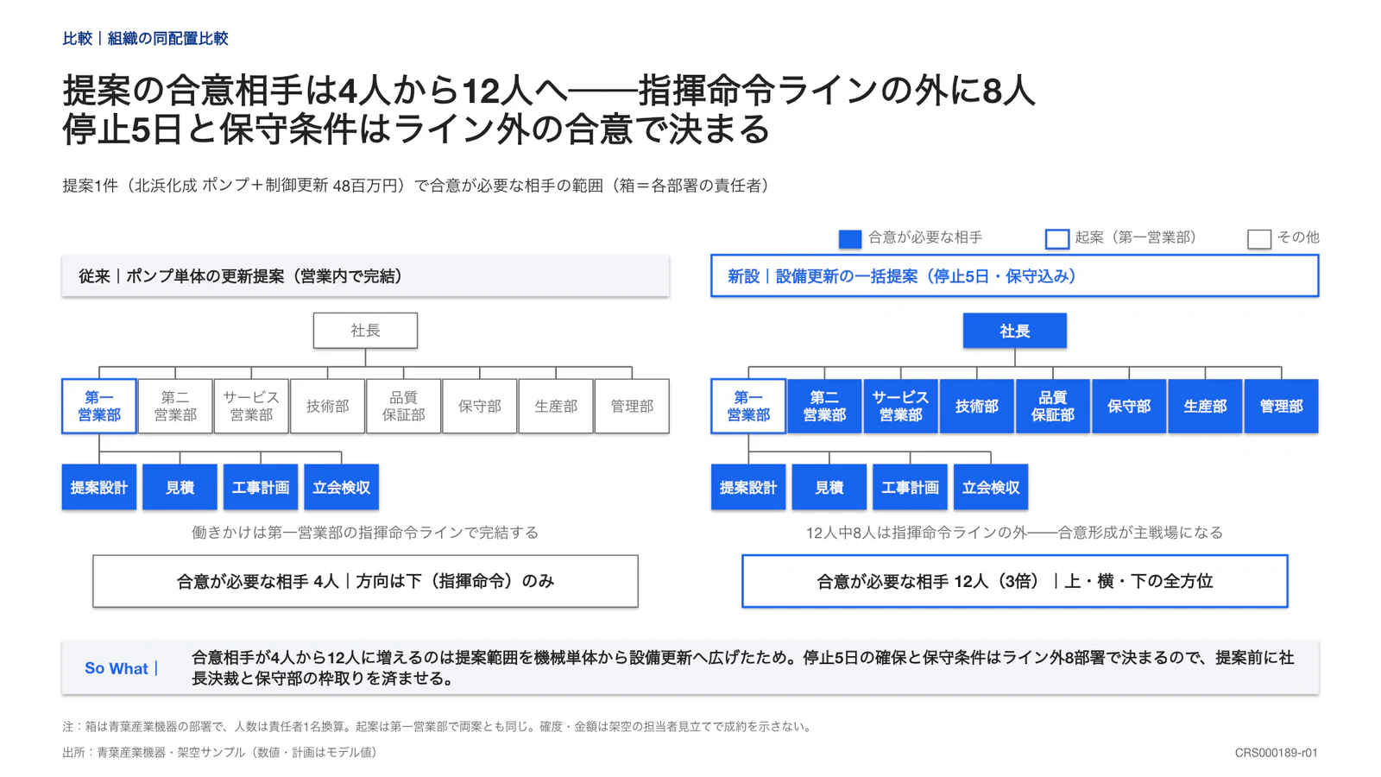Image resolution: width=1381 pixels, height=777 pixels.
Task: Click the caption 働きかけは第一営業部の指揮命令ラインで完結する
Action: [365, 533]
